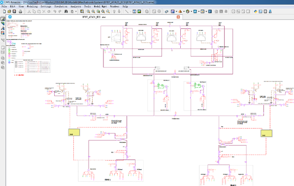Screen dimensions: 294x186
Task: Open the Analysis menu
Action: click(75, 6)
